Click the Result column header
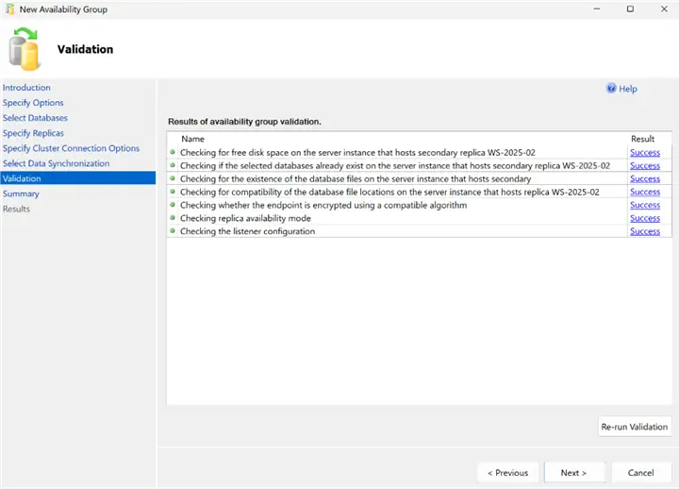Image resolution: width=679 pixels, height=489 pixels. pos(642,139)
